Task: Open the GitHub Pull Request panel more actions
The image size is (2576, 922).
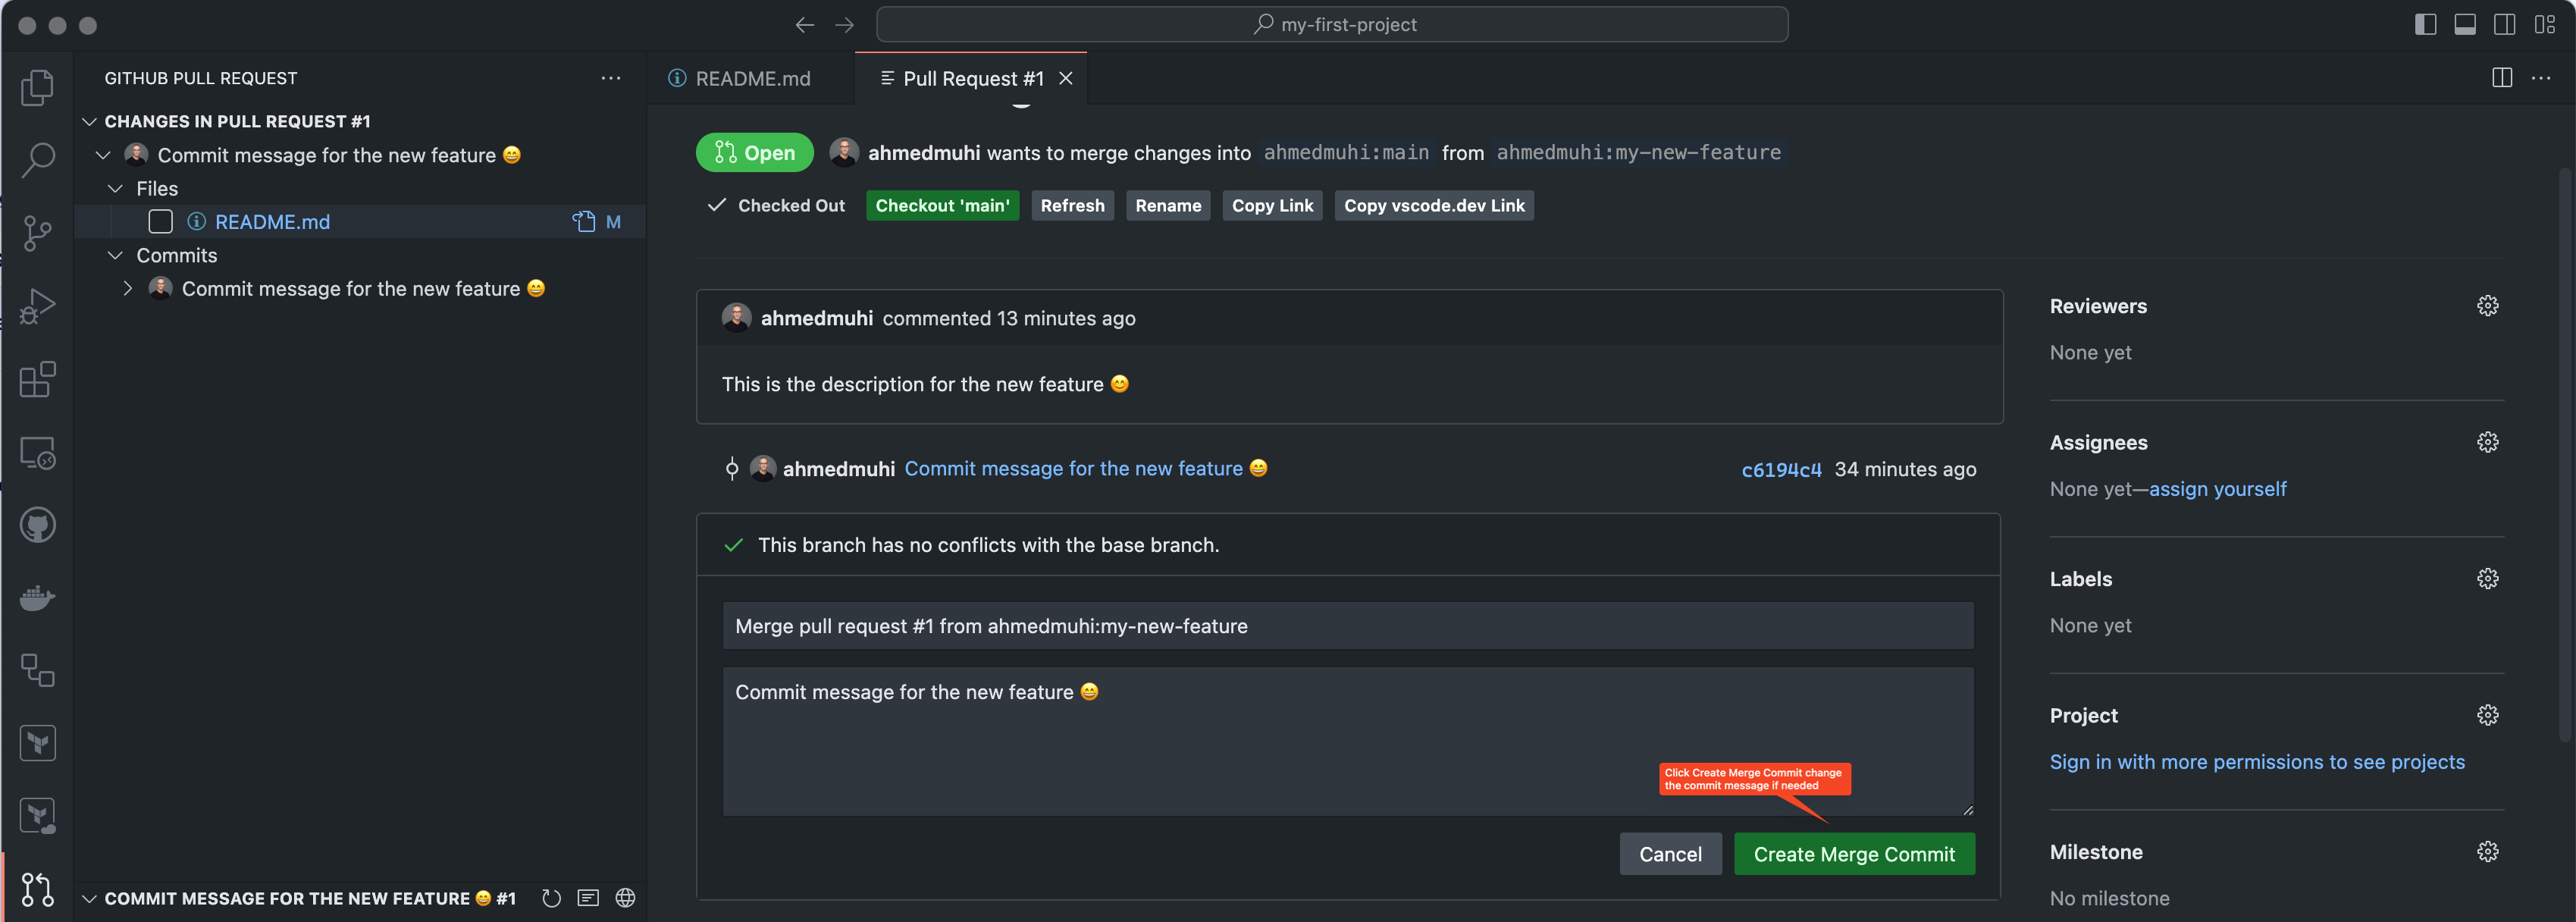Action: pos(610,78)
